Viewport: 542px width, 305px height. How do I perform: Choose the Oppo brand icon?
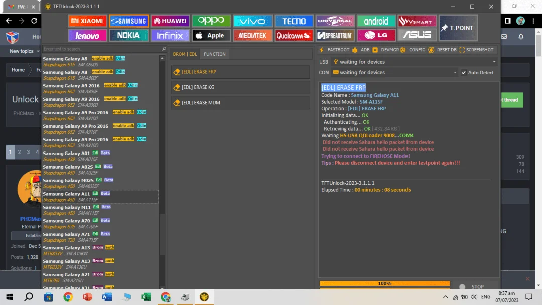[211, 21]
